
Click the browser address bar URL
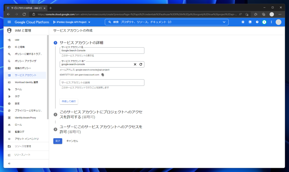(137, 14)
